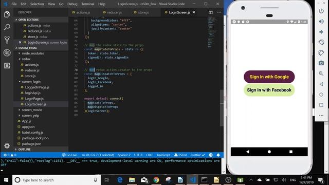The width and height of the screenshot is (329, 185).
Task: Click Prettier status in status bar
Action: tap(197, 155)
